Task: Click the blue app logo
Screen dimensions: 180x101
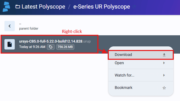Action: coord(6,7)
